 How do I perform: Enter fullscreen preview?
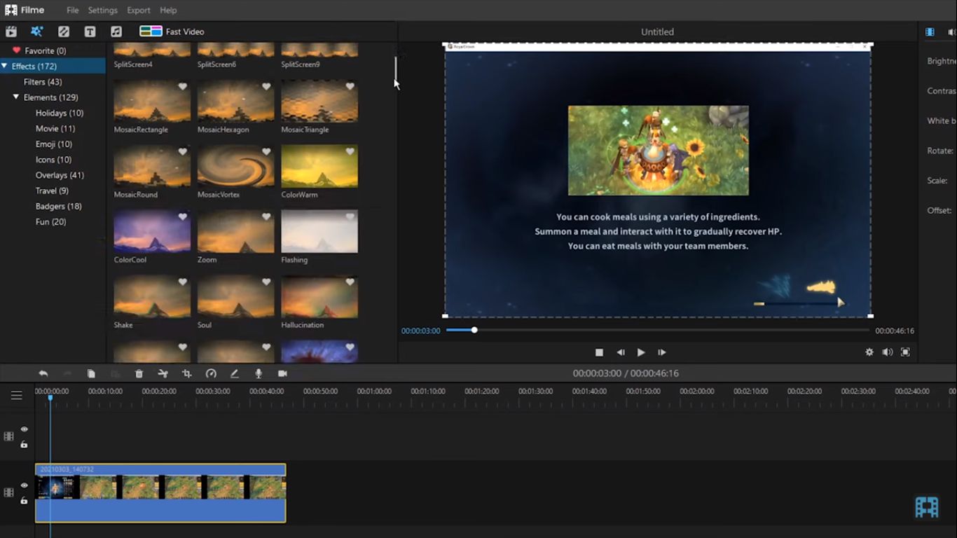pyautogui.click(x=905, y=352)
